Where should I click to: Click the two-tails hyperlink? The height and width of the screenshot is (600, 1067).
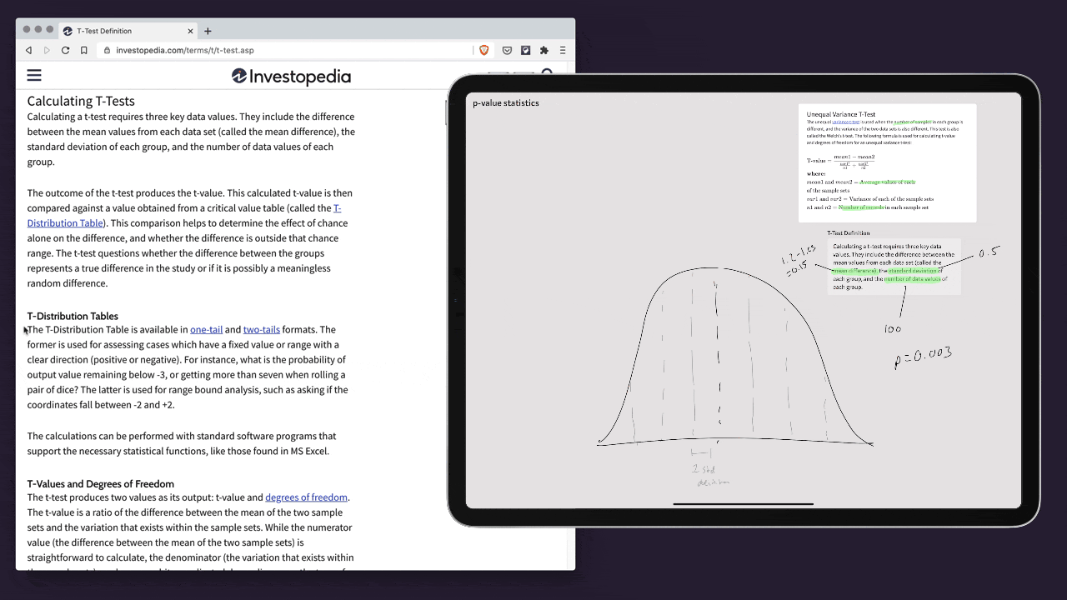tap(261, 329)
